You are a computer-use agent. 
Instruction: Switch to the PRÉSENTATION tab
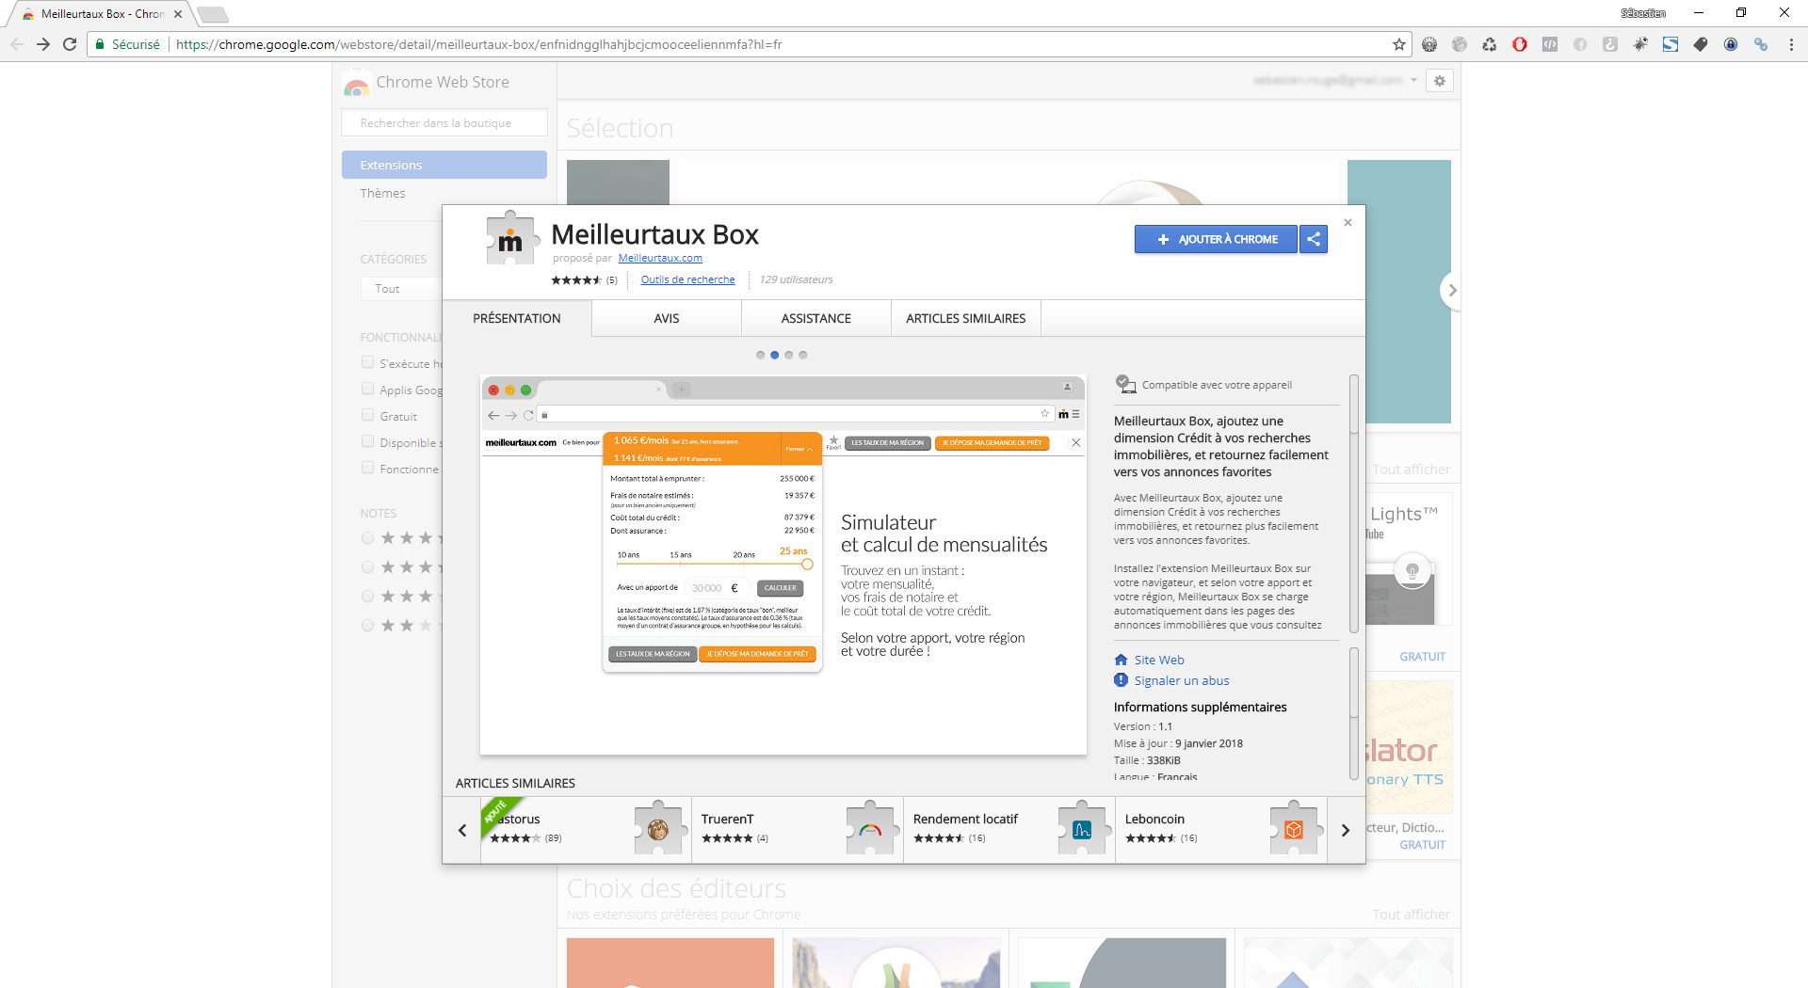click(517, 318)
